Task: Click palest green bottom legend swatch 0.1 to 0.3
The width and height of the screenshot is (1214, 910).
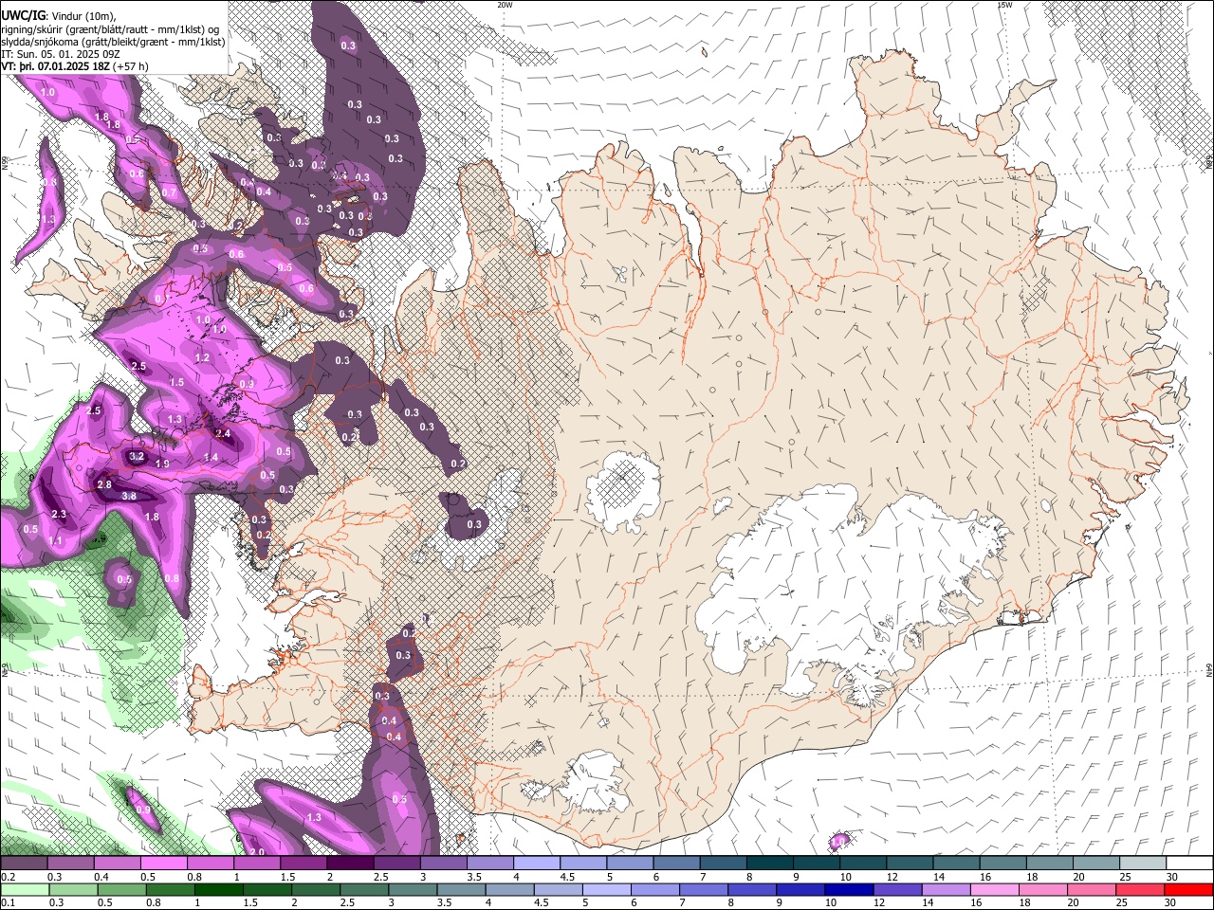Action: (24, 890)
